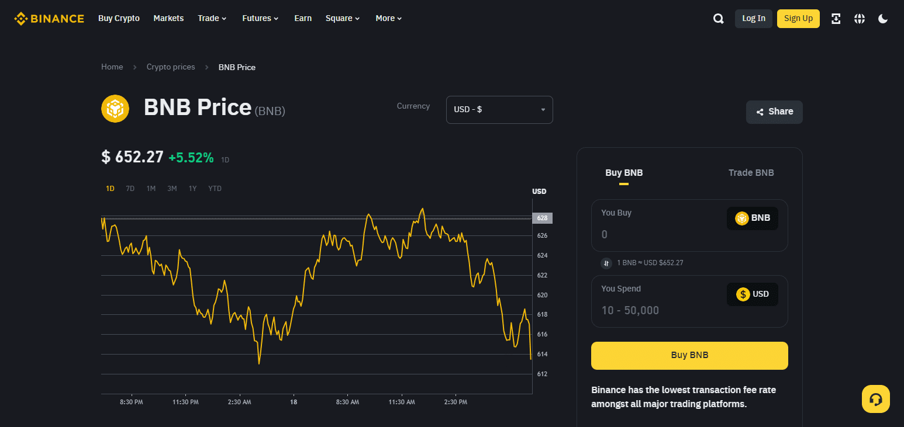Click the 1 BNB ≈ USD $652.27 rate text
This screenshot has height=427, width=904.
pyautogui.click(x=650, y=263)
